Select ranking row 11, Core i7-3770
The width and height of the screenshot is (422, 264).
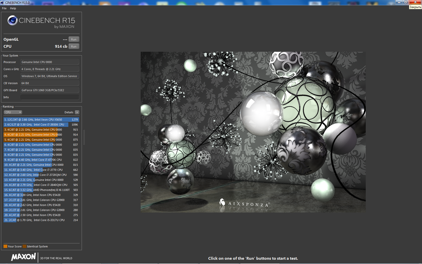click(41, 170)
